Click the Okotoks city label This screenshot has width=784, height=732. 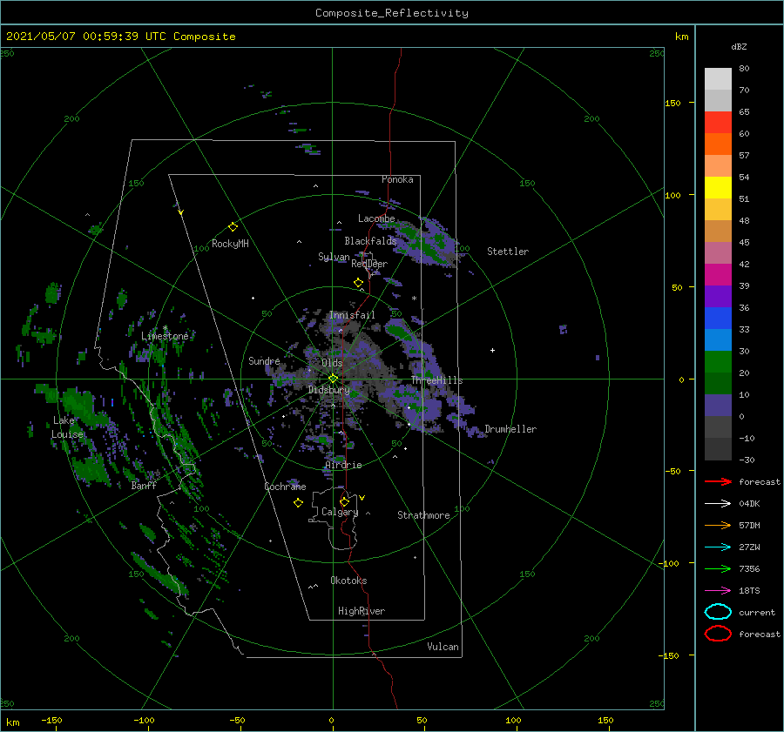point(348,581)
